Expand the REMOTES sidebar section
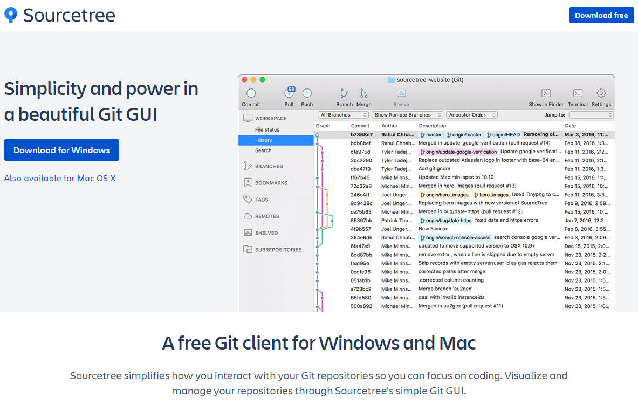Image resolution: width=638 pixels, height=411 pixels. pos(267,216)
